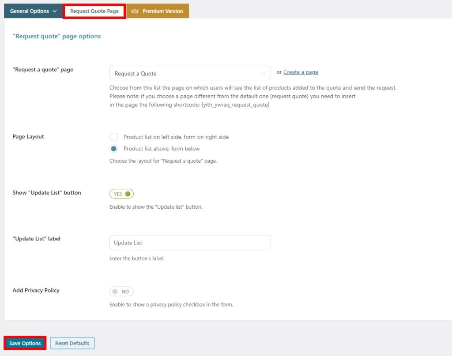Click into the Update List label field
Image resolution: width=452 pixels, height=356 pixels.
click(x=190, y=243)
